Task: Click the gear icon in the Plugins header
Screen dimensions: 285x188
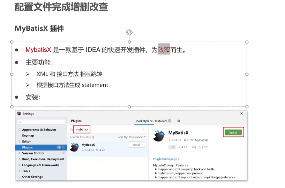Action: (x=179, y=121)
